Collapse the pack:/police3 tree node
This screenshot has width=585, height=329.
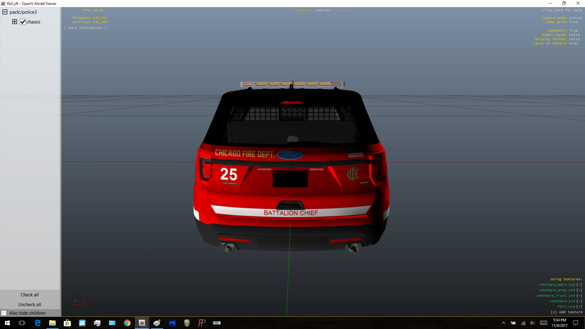coord(5,12)
